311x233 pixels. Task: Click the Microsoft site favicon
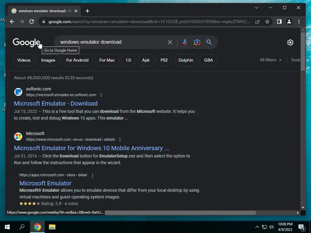click(18, 137)
